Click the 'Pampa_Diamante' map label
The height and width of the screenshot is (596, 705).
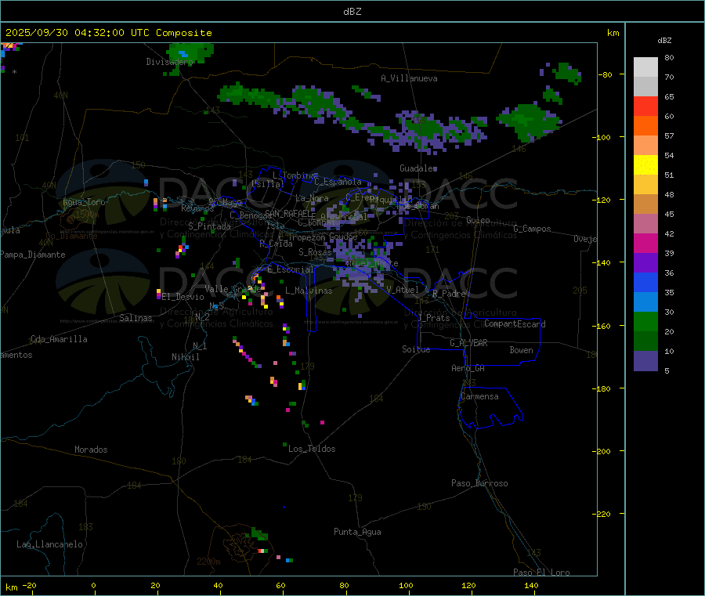pos(32,255)
